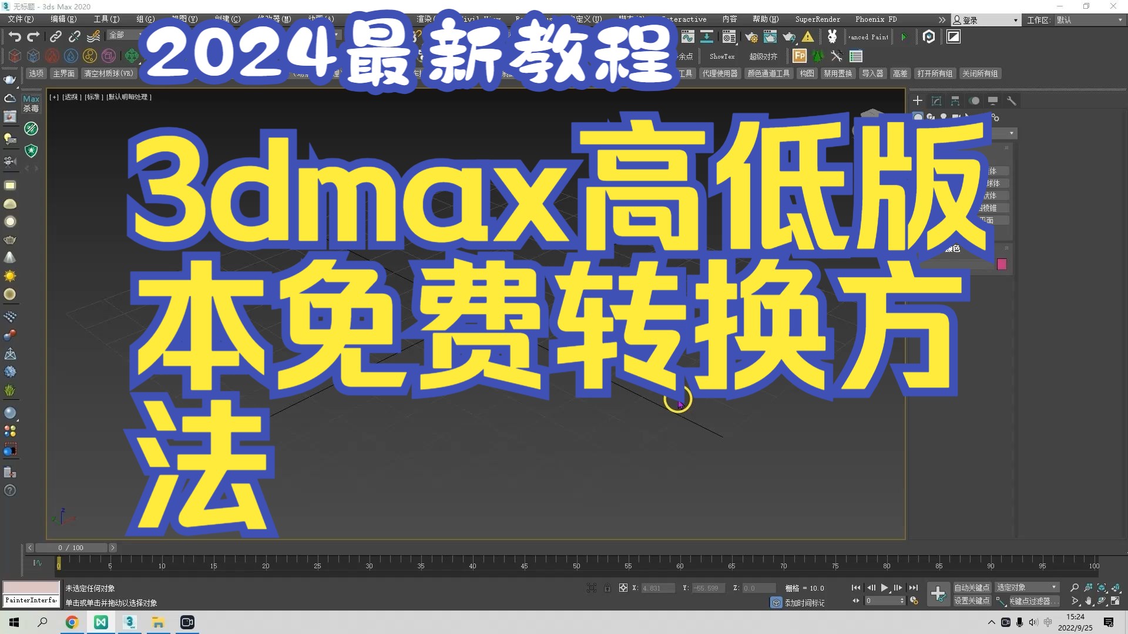Screen dimensions: 1128x634
Task: Click the 打开所有组 button
Action: pyautogui.click(x=935, y=73)
